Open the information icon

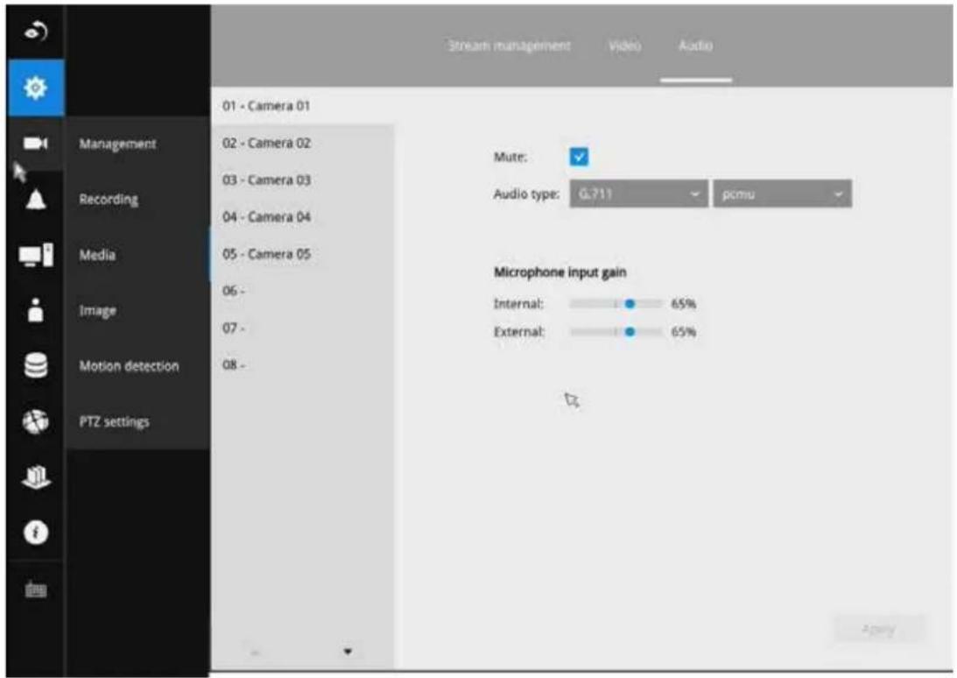[x=35, y=533]
